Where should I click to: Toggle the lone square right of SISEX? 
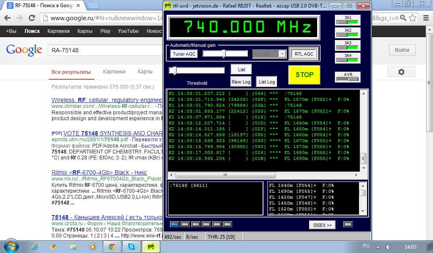click(348, 224)
